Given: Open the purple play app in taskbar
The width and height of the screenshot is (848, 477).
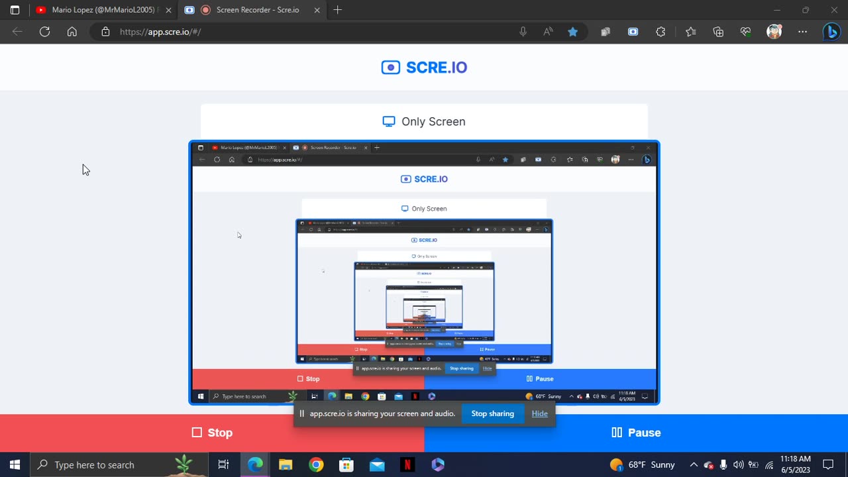Looking at the screenshot, I should coord(438,464).
